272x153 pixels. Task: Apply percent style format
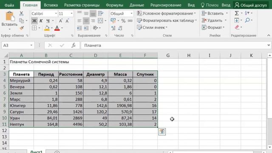point(123,21)
